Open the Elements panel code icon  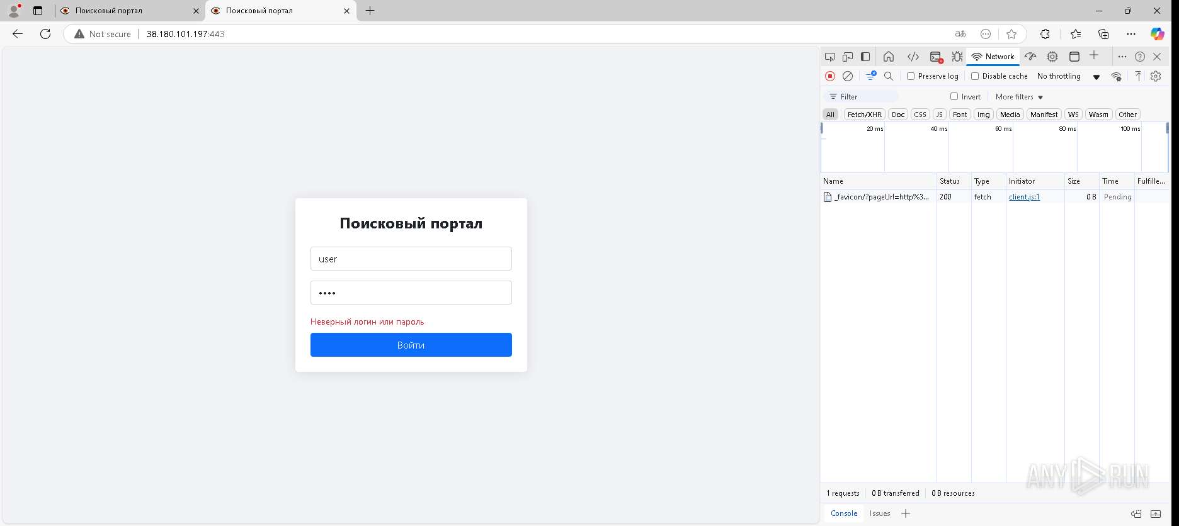click(x=913, y=57)
